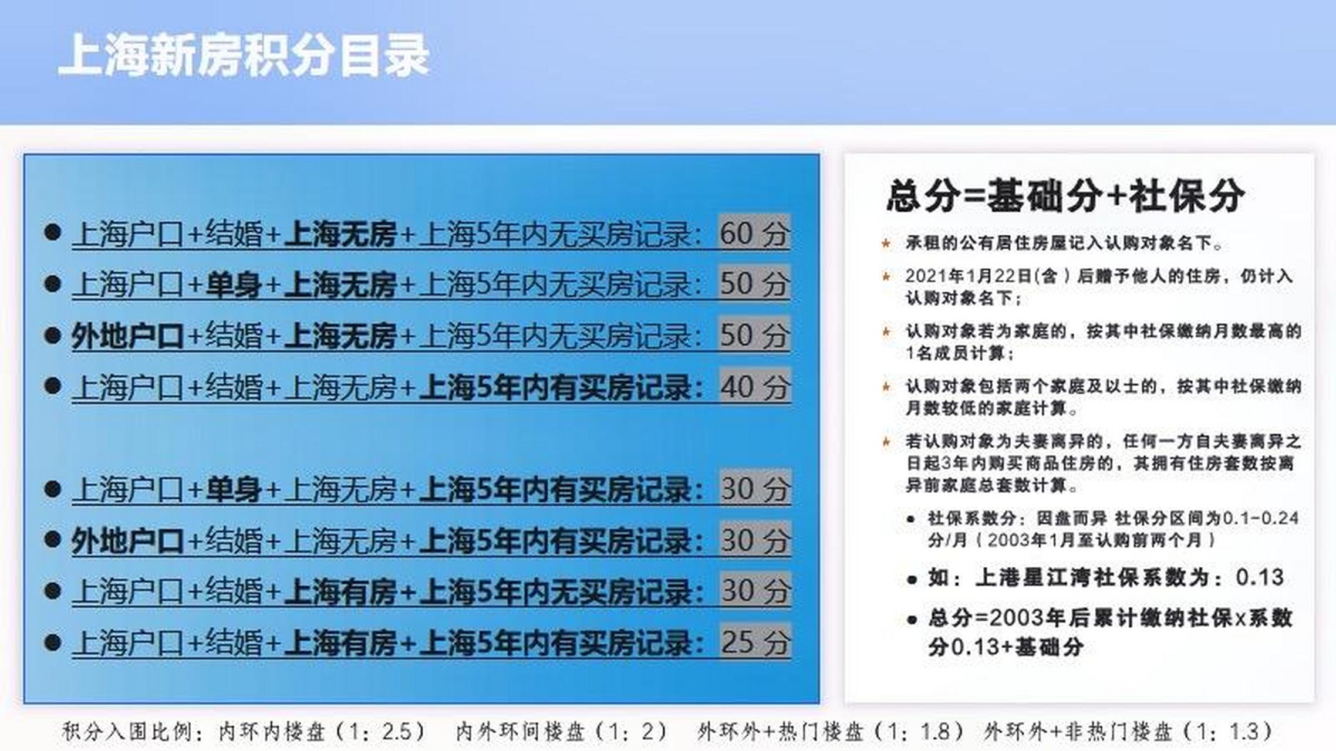Click footer text 外环外+热门楼盘（1：1.8）
1336x751 pixels.
[831, 732]
